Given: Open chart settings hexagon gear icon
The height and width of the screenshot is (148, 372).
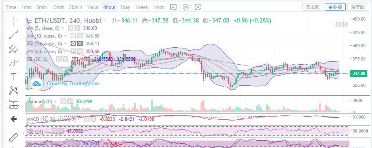Looking at the screenshot, I should pos(185,7).
